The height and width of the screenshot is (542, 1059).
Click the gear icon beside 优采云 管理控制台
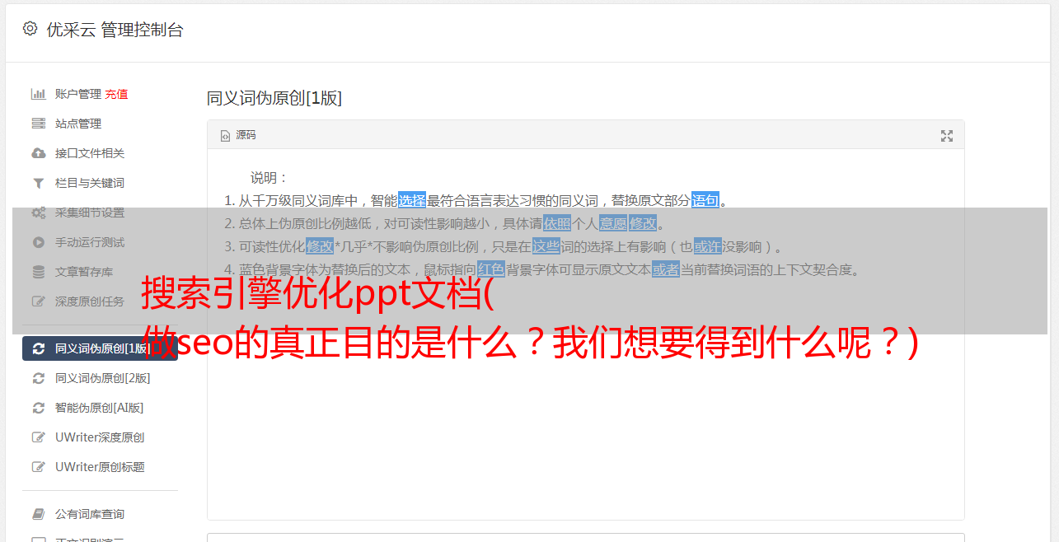click(30, 29)
